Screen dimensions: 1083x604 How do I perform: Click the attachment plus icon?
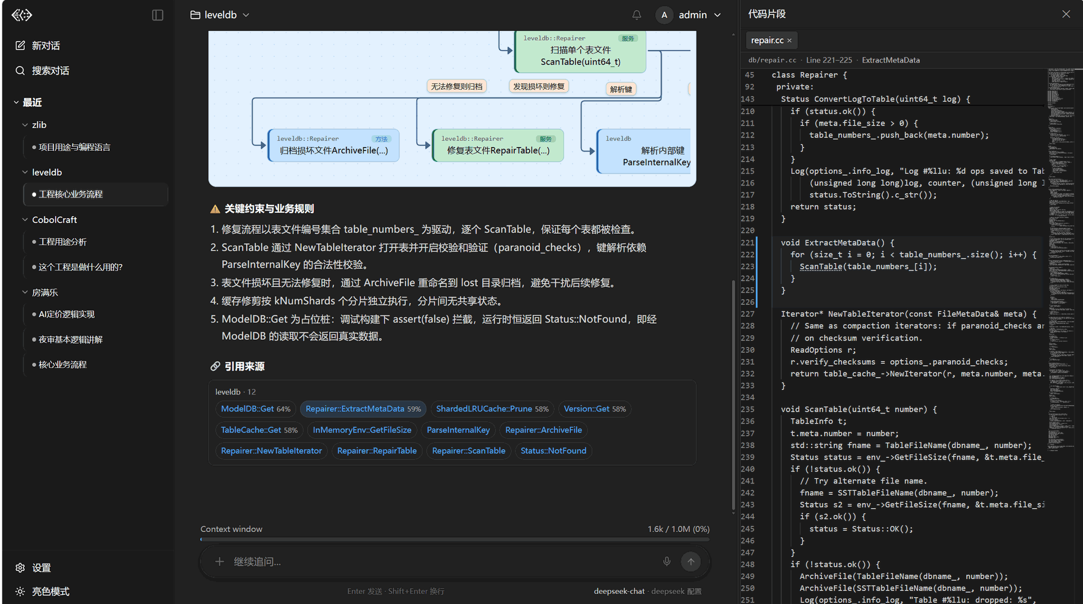(219, 562)
